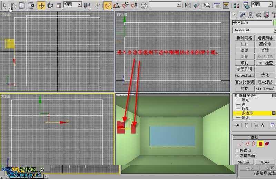The height and width of the screenshot is (179, 276).
Task: Switch to the Hierarchy command panel tab
Action: [250, 15]
